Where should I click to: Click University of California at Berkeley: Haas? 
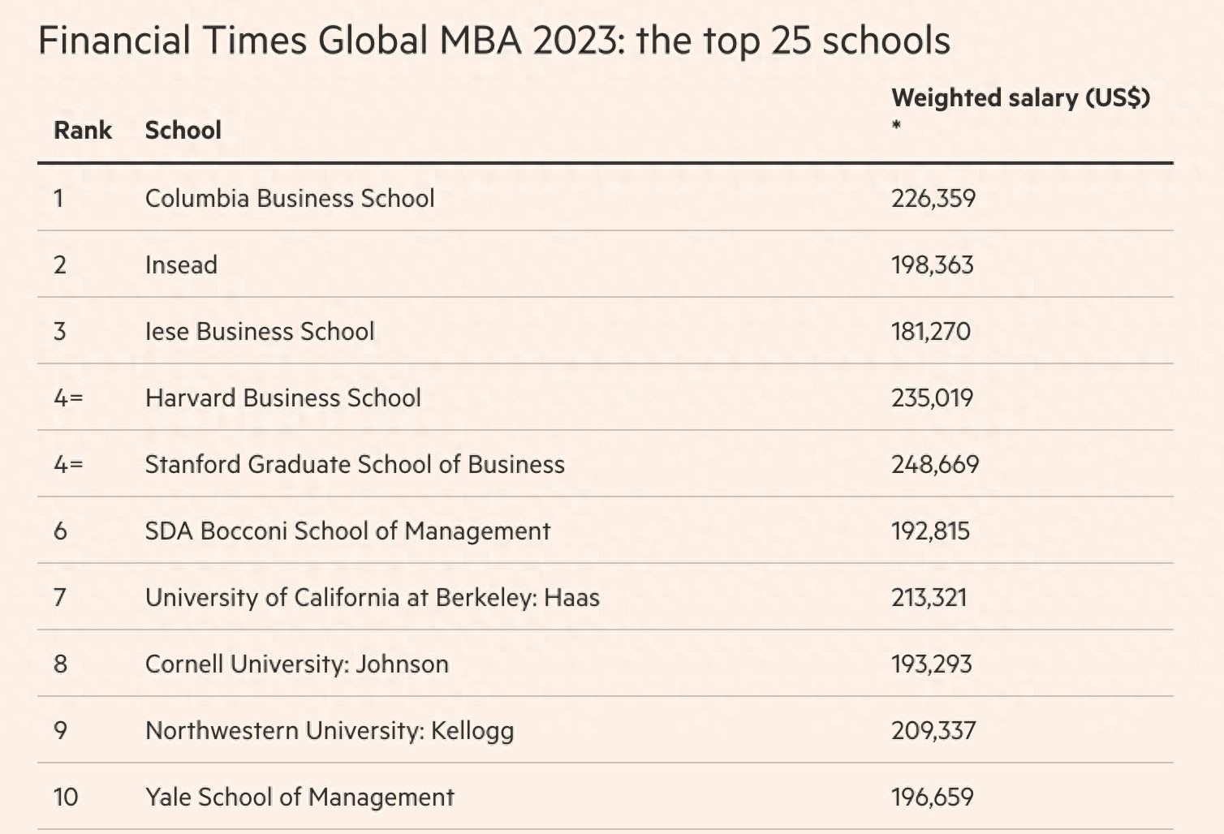[373, 598]
